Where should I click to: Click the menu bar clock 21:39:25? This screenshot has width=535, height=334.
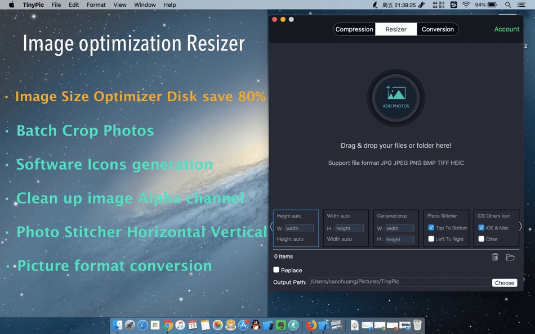coord(399,4)
